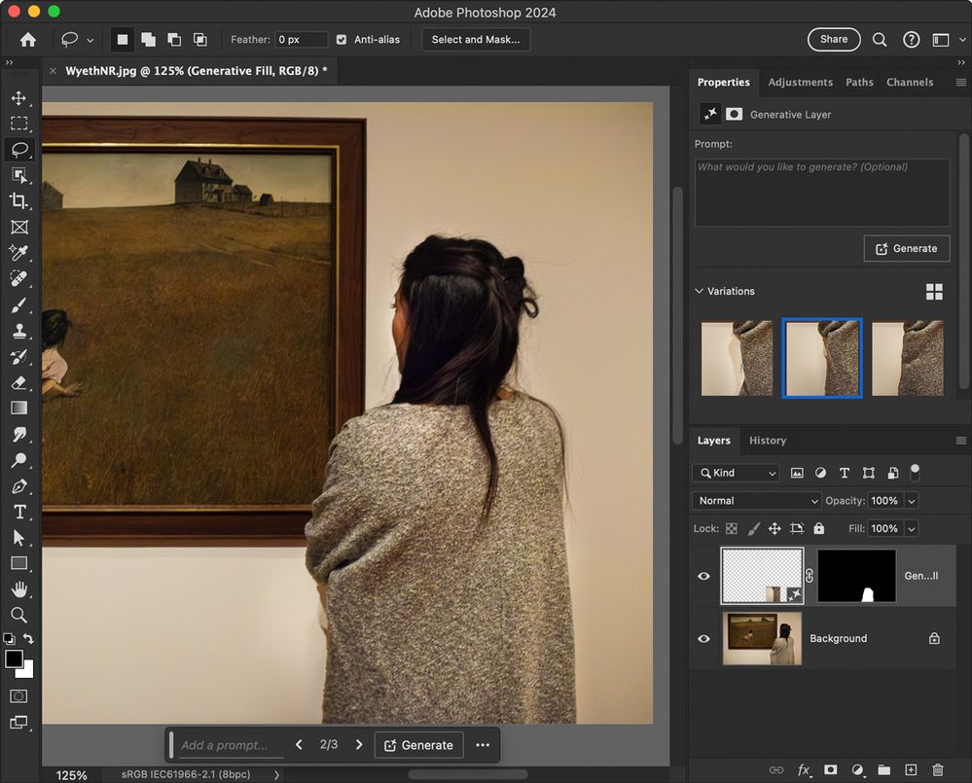
Task: Open the layer Kind filter dropdown
Action: (x=736, y=473)
